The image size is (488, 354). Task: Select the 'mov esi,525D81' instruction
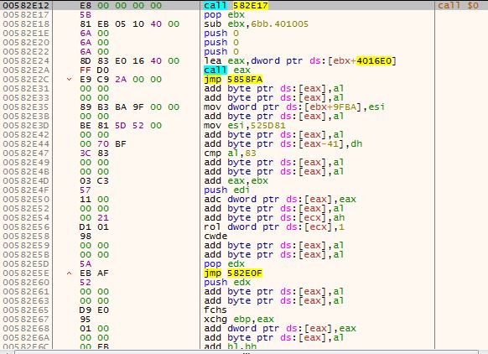[x=245, y=126]
